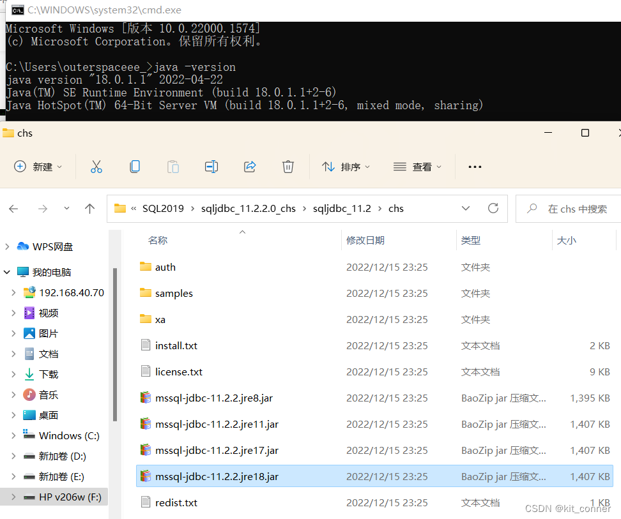Image resolution: width=621 pixels, height=519 pixels.
Task: Select mssql-jdbc-11.2.2.jre18.jar file
Action: point(374,476)
